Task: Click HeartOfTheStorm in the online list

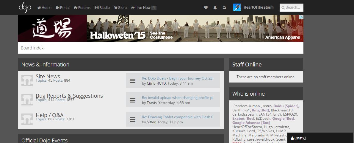Action: (x=247, y=127)
